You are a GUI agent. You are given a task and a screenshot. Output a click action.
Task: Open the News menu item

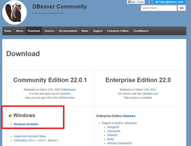click(x=85, y=31)
